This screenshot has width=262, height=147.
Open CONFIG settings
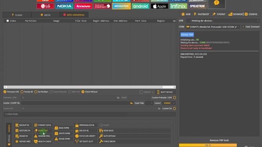[251, 14]
